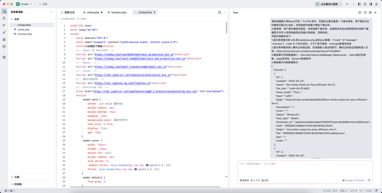The width and height of the screenshot is (382, 193).
Task: Open the bootstrap.min.css link
Action: (x=145, y=91)
